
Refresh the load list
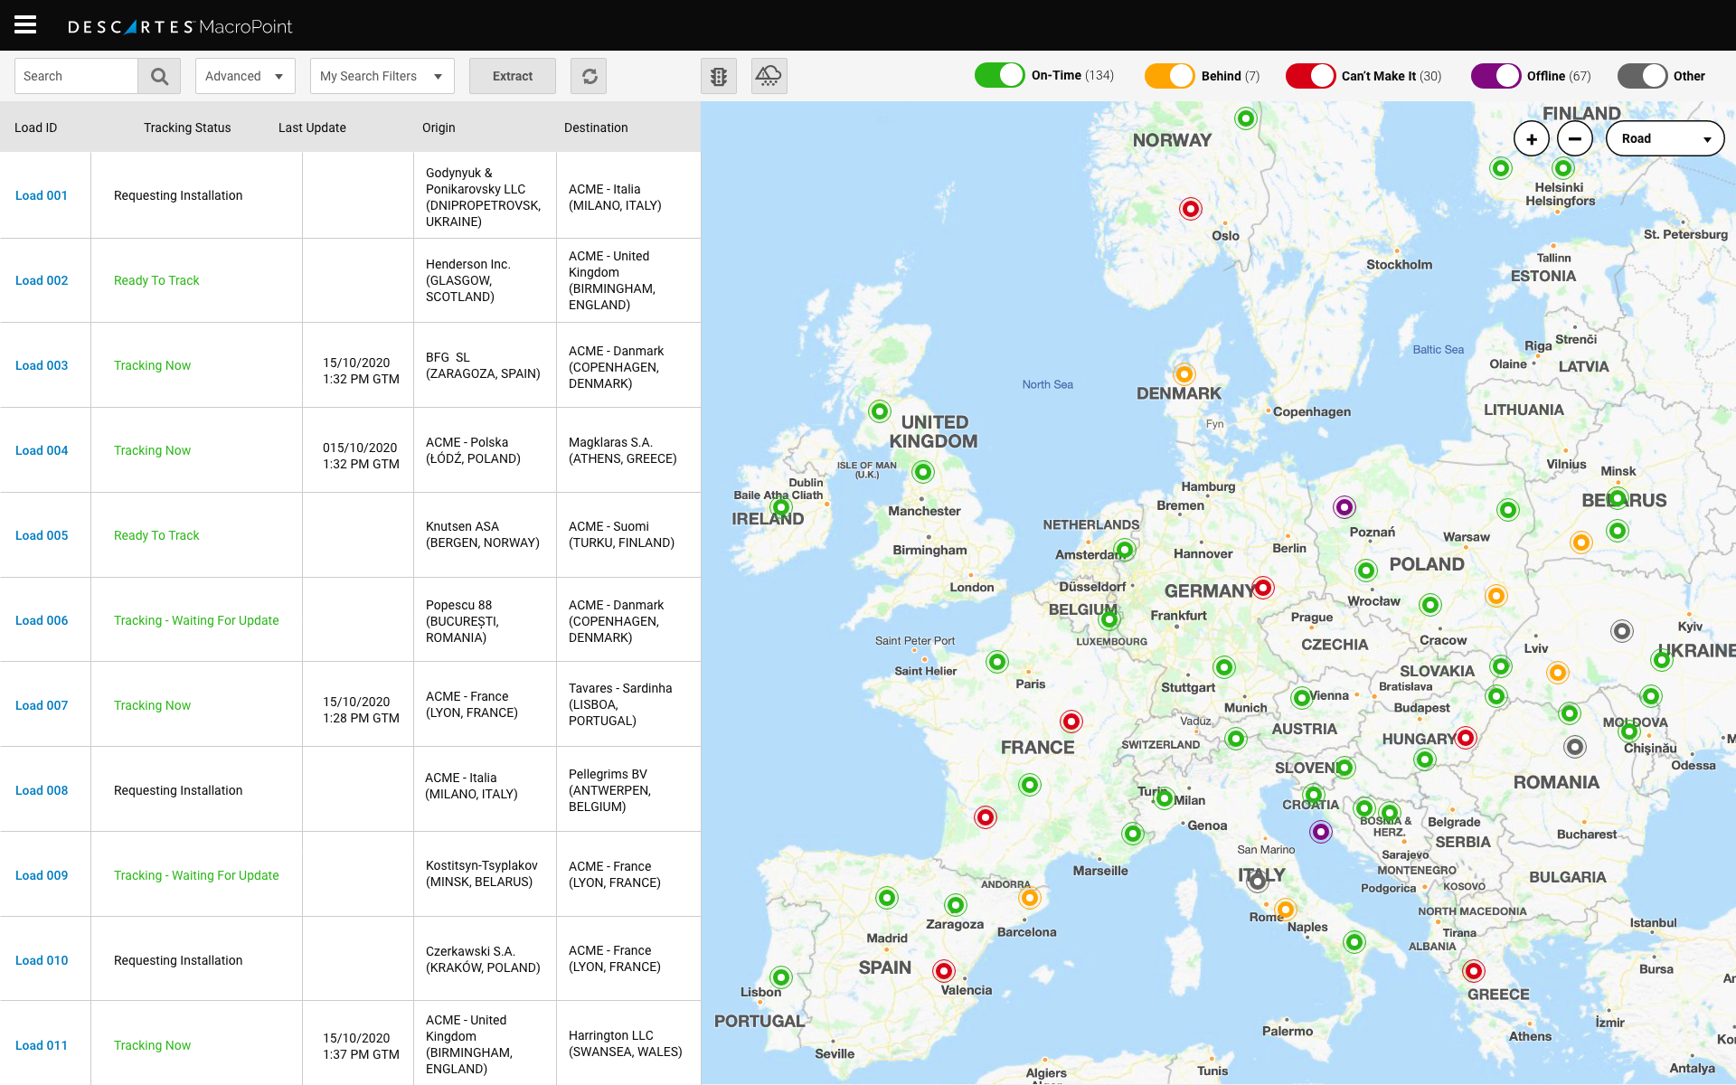pyautogui.click(x=589, y=76)
